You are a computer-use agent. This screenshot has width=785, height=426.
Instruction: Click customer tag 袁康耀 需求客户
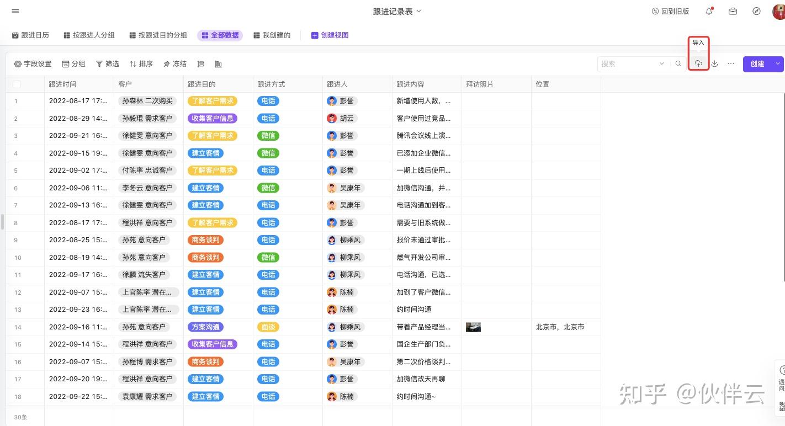tap(147, 397)
